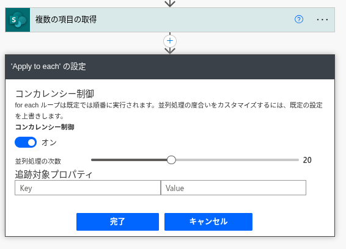Insert a new step with the plus icon

pyautogui.click(x=170, y=41)
